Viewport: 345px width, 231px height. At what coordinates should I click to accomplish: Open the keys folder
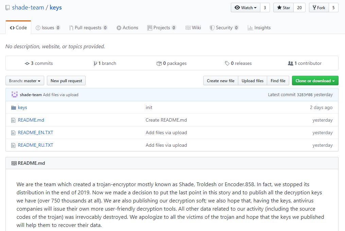[22, 107]
